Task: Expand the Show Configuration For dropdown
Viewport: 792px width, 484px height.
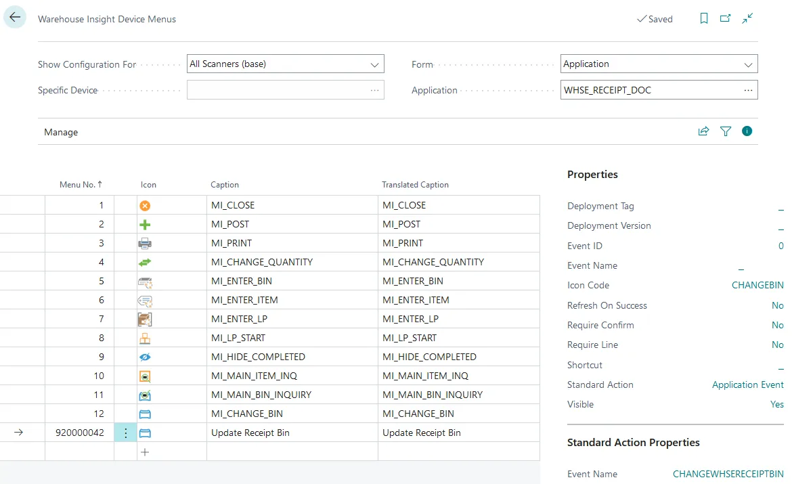Action: [x=374, y=64]
